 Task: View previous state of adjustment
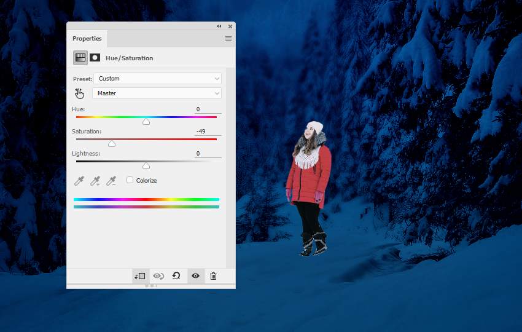click(158, 276)
